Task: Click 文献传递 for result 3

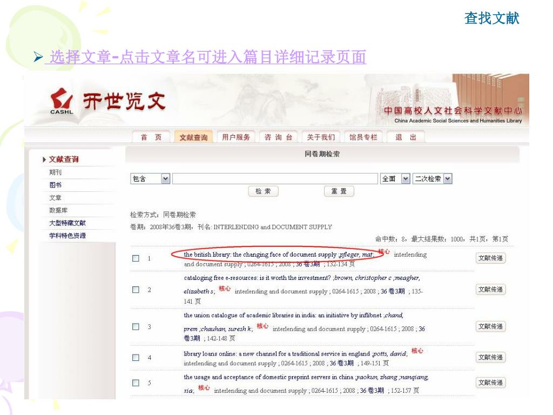Action: [490, 326]
